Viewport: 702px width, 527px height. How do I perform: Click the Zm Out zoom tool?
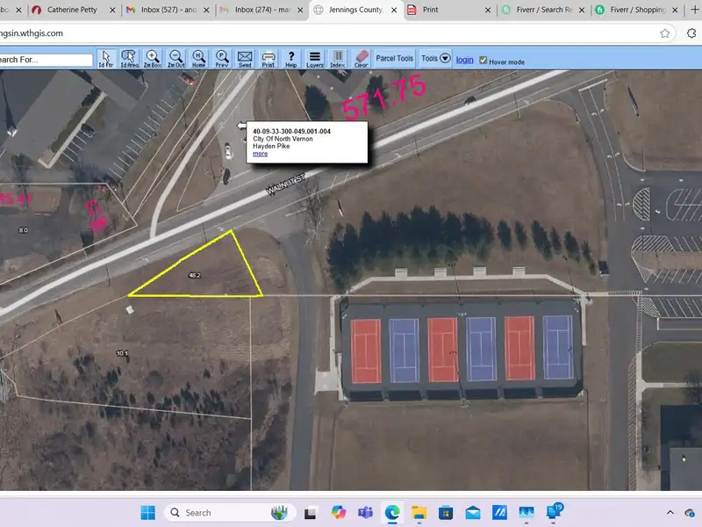[175, 59]
